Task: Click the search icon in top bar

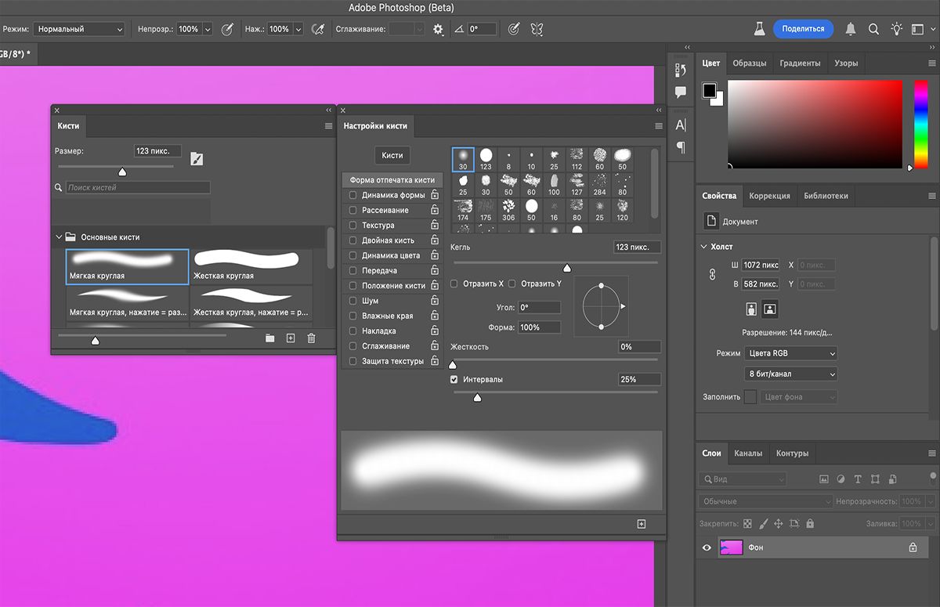Action: pyautogui.click(x=873, y=29)
